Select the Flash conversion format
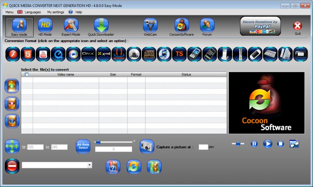Viewport: 313px width, 187px height. (13, 54)
